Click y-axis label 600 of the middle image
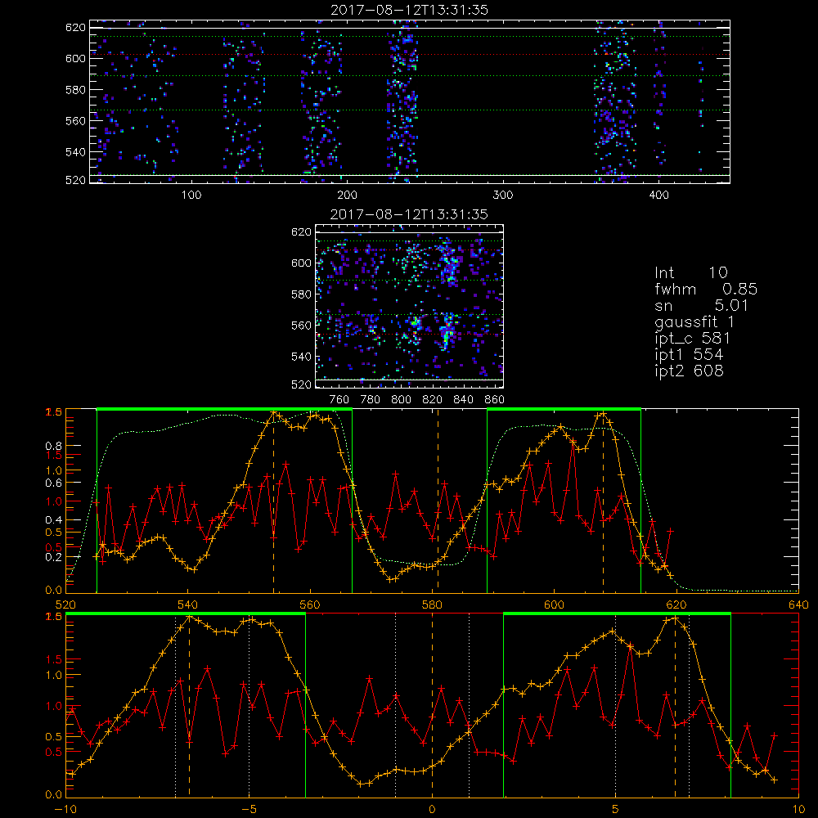The image size is (818, 818). (x=301, y=263)
